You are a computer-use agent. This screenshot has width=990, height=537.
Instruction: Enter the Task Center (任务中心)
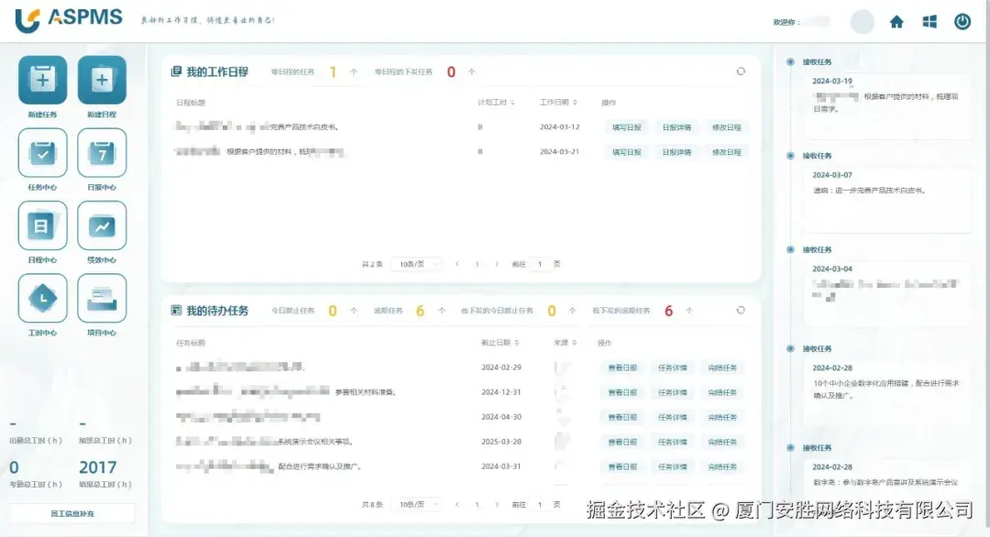pos(41,154)
